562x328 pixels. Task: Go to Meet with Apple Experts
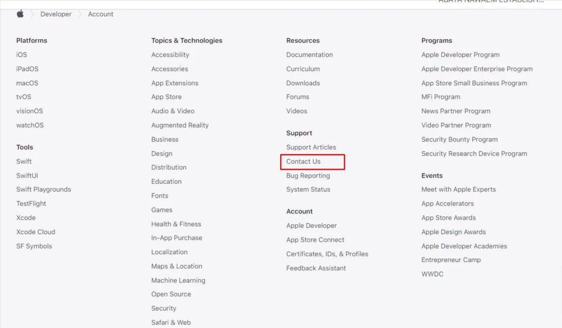[459, 189]
